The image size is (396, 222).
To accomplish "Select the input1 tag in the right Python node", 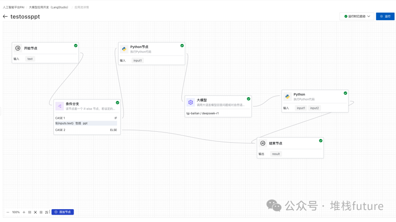I will (x=301, y=108).
